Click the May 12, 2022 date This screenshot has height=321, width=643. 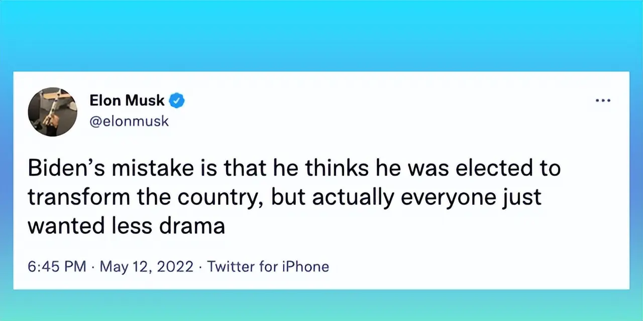(x=146, y=266)
